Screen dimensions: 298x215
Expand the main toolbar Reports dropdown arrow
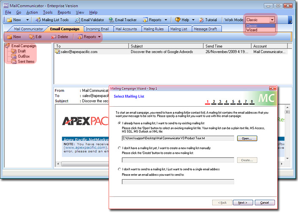(166, 20)
